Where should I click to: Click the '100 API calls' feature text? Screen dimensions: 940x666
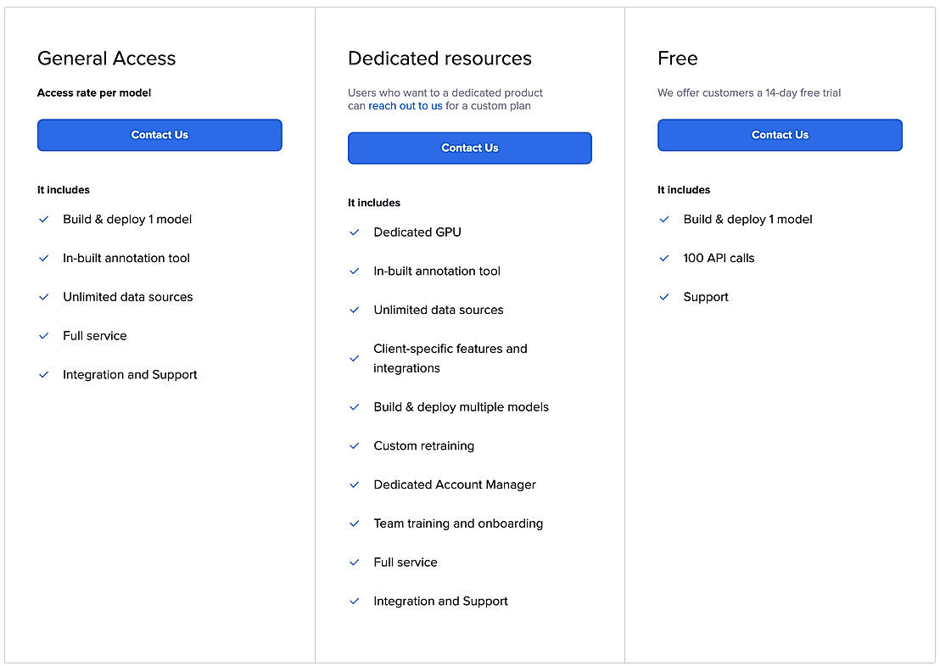tap(719, 259)
